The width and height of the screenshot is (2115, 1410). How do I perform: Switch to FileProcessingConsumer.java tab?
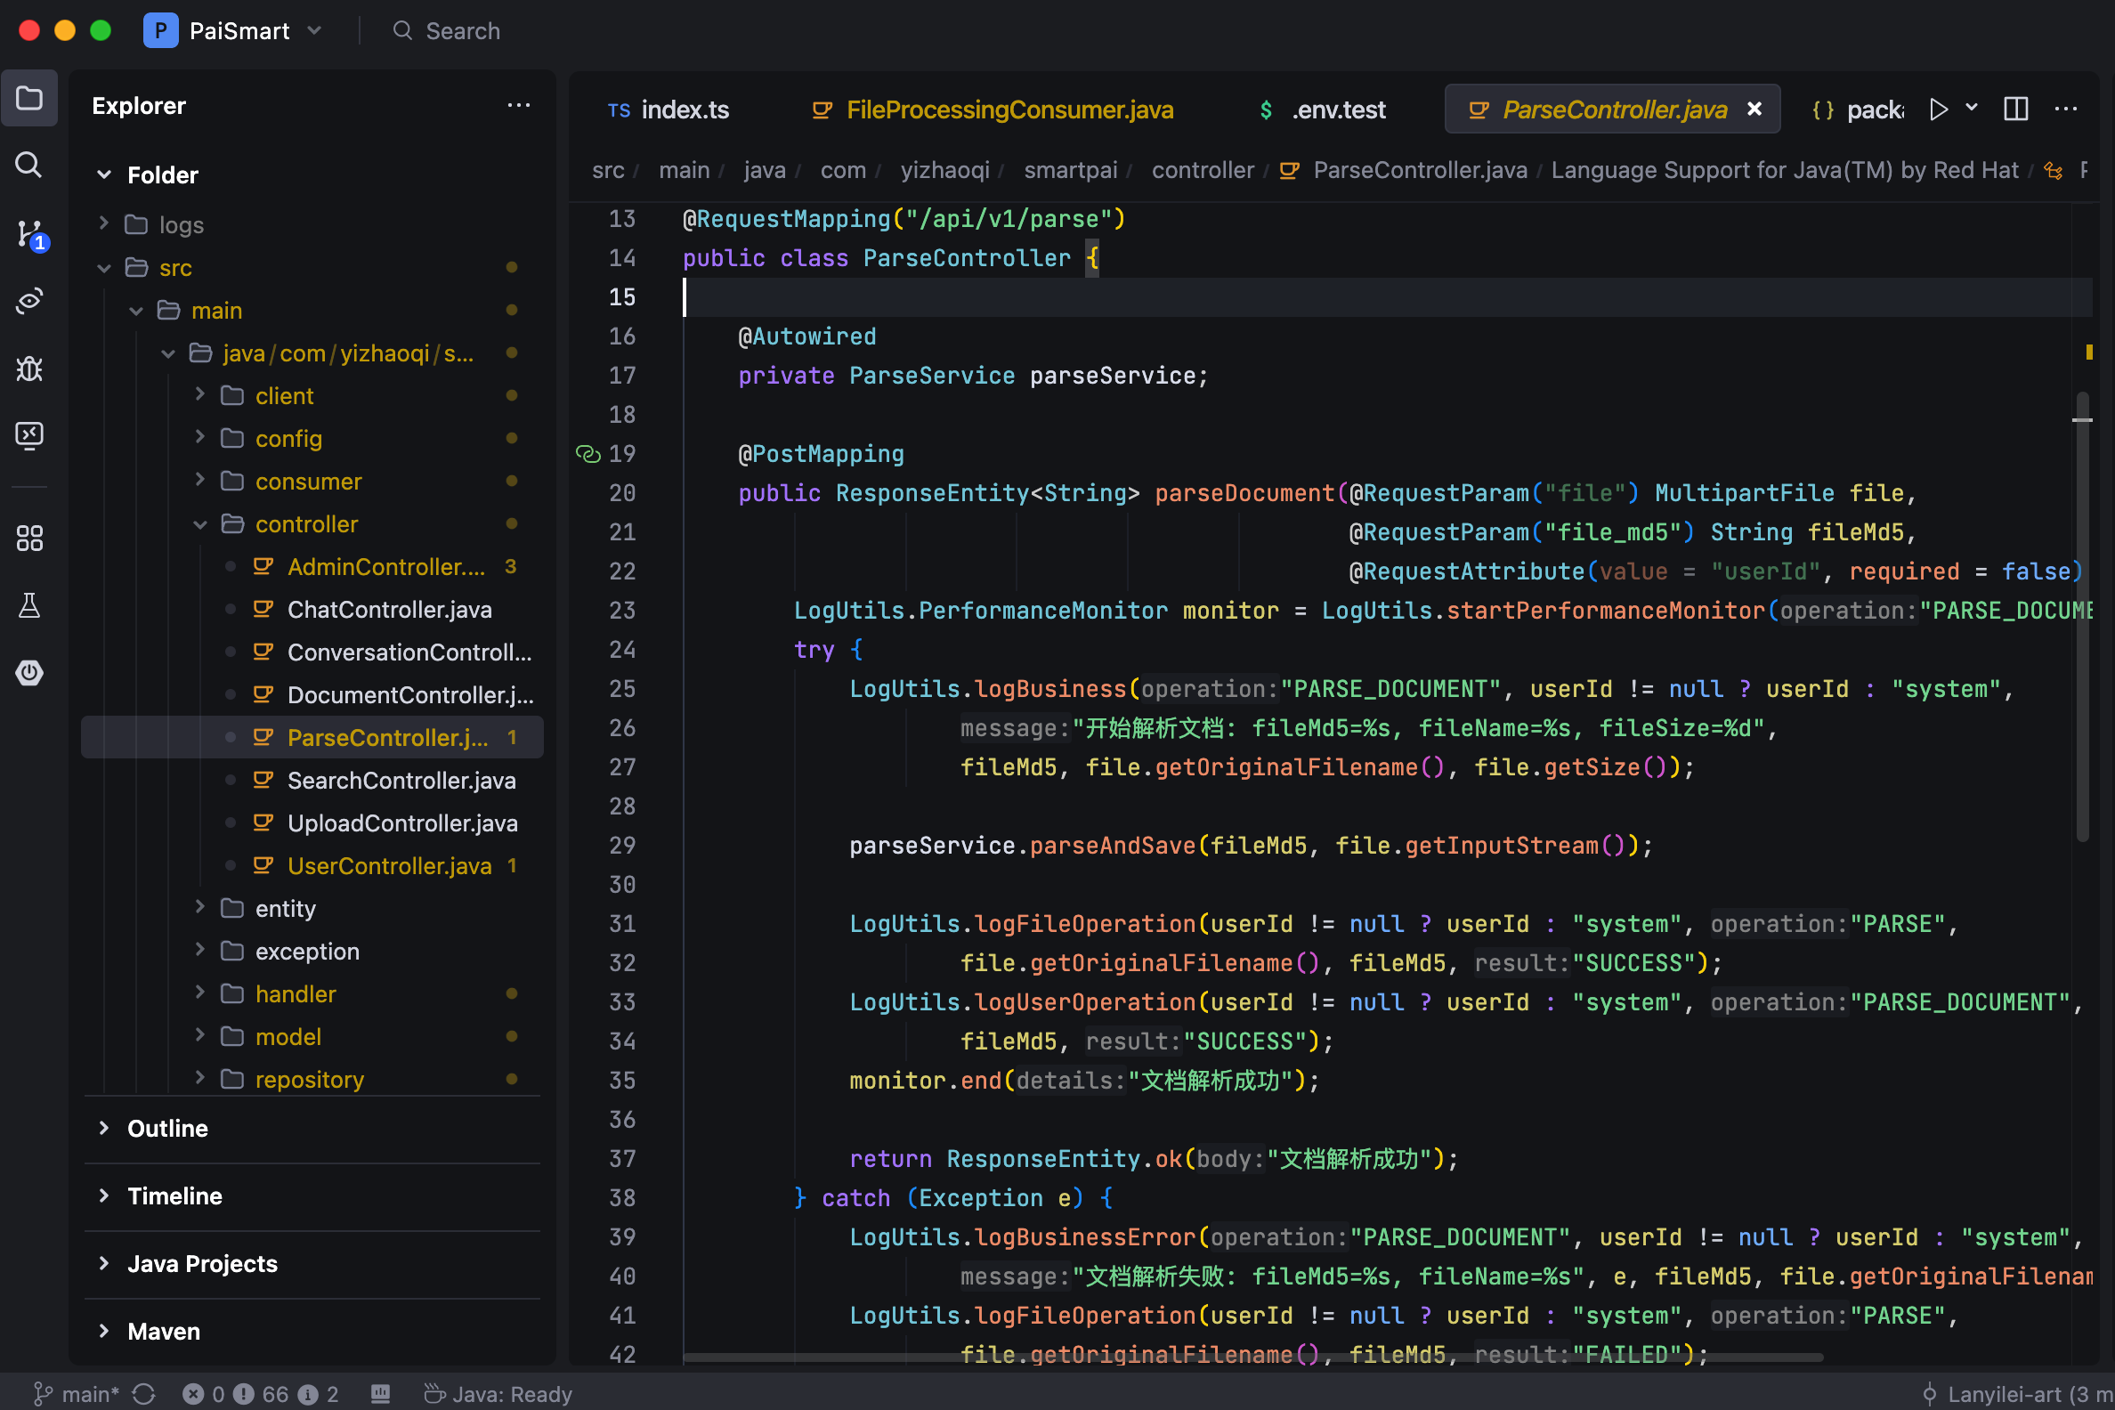tap(1008, 109)
